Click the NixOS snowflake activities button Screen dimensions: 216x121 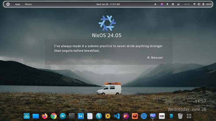8,4
